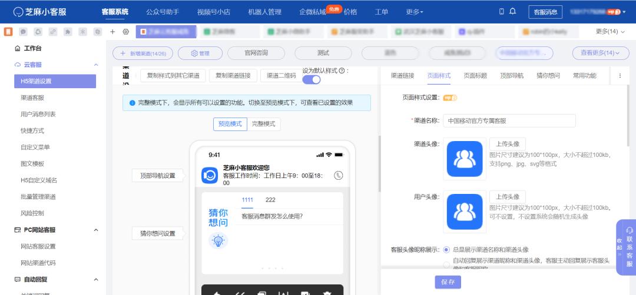Switch to the 渠道链接 tab
The image size is (636, 295).
click(402, 76)
